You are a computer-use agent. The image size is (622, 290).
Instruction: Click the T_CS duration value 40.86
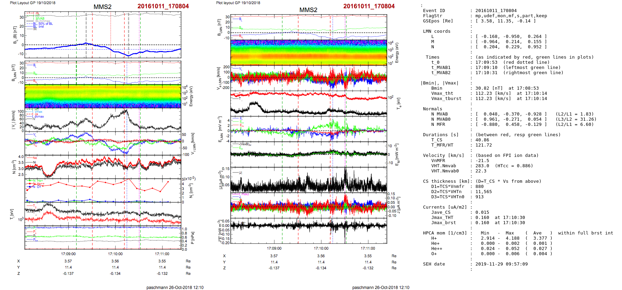click(x=482, y=140)
